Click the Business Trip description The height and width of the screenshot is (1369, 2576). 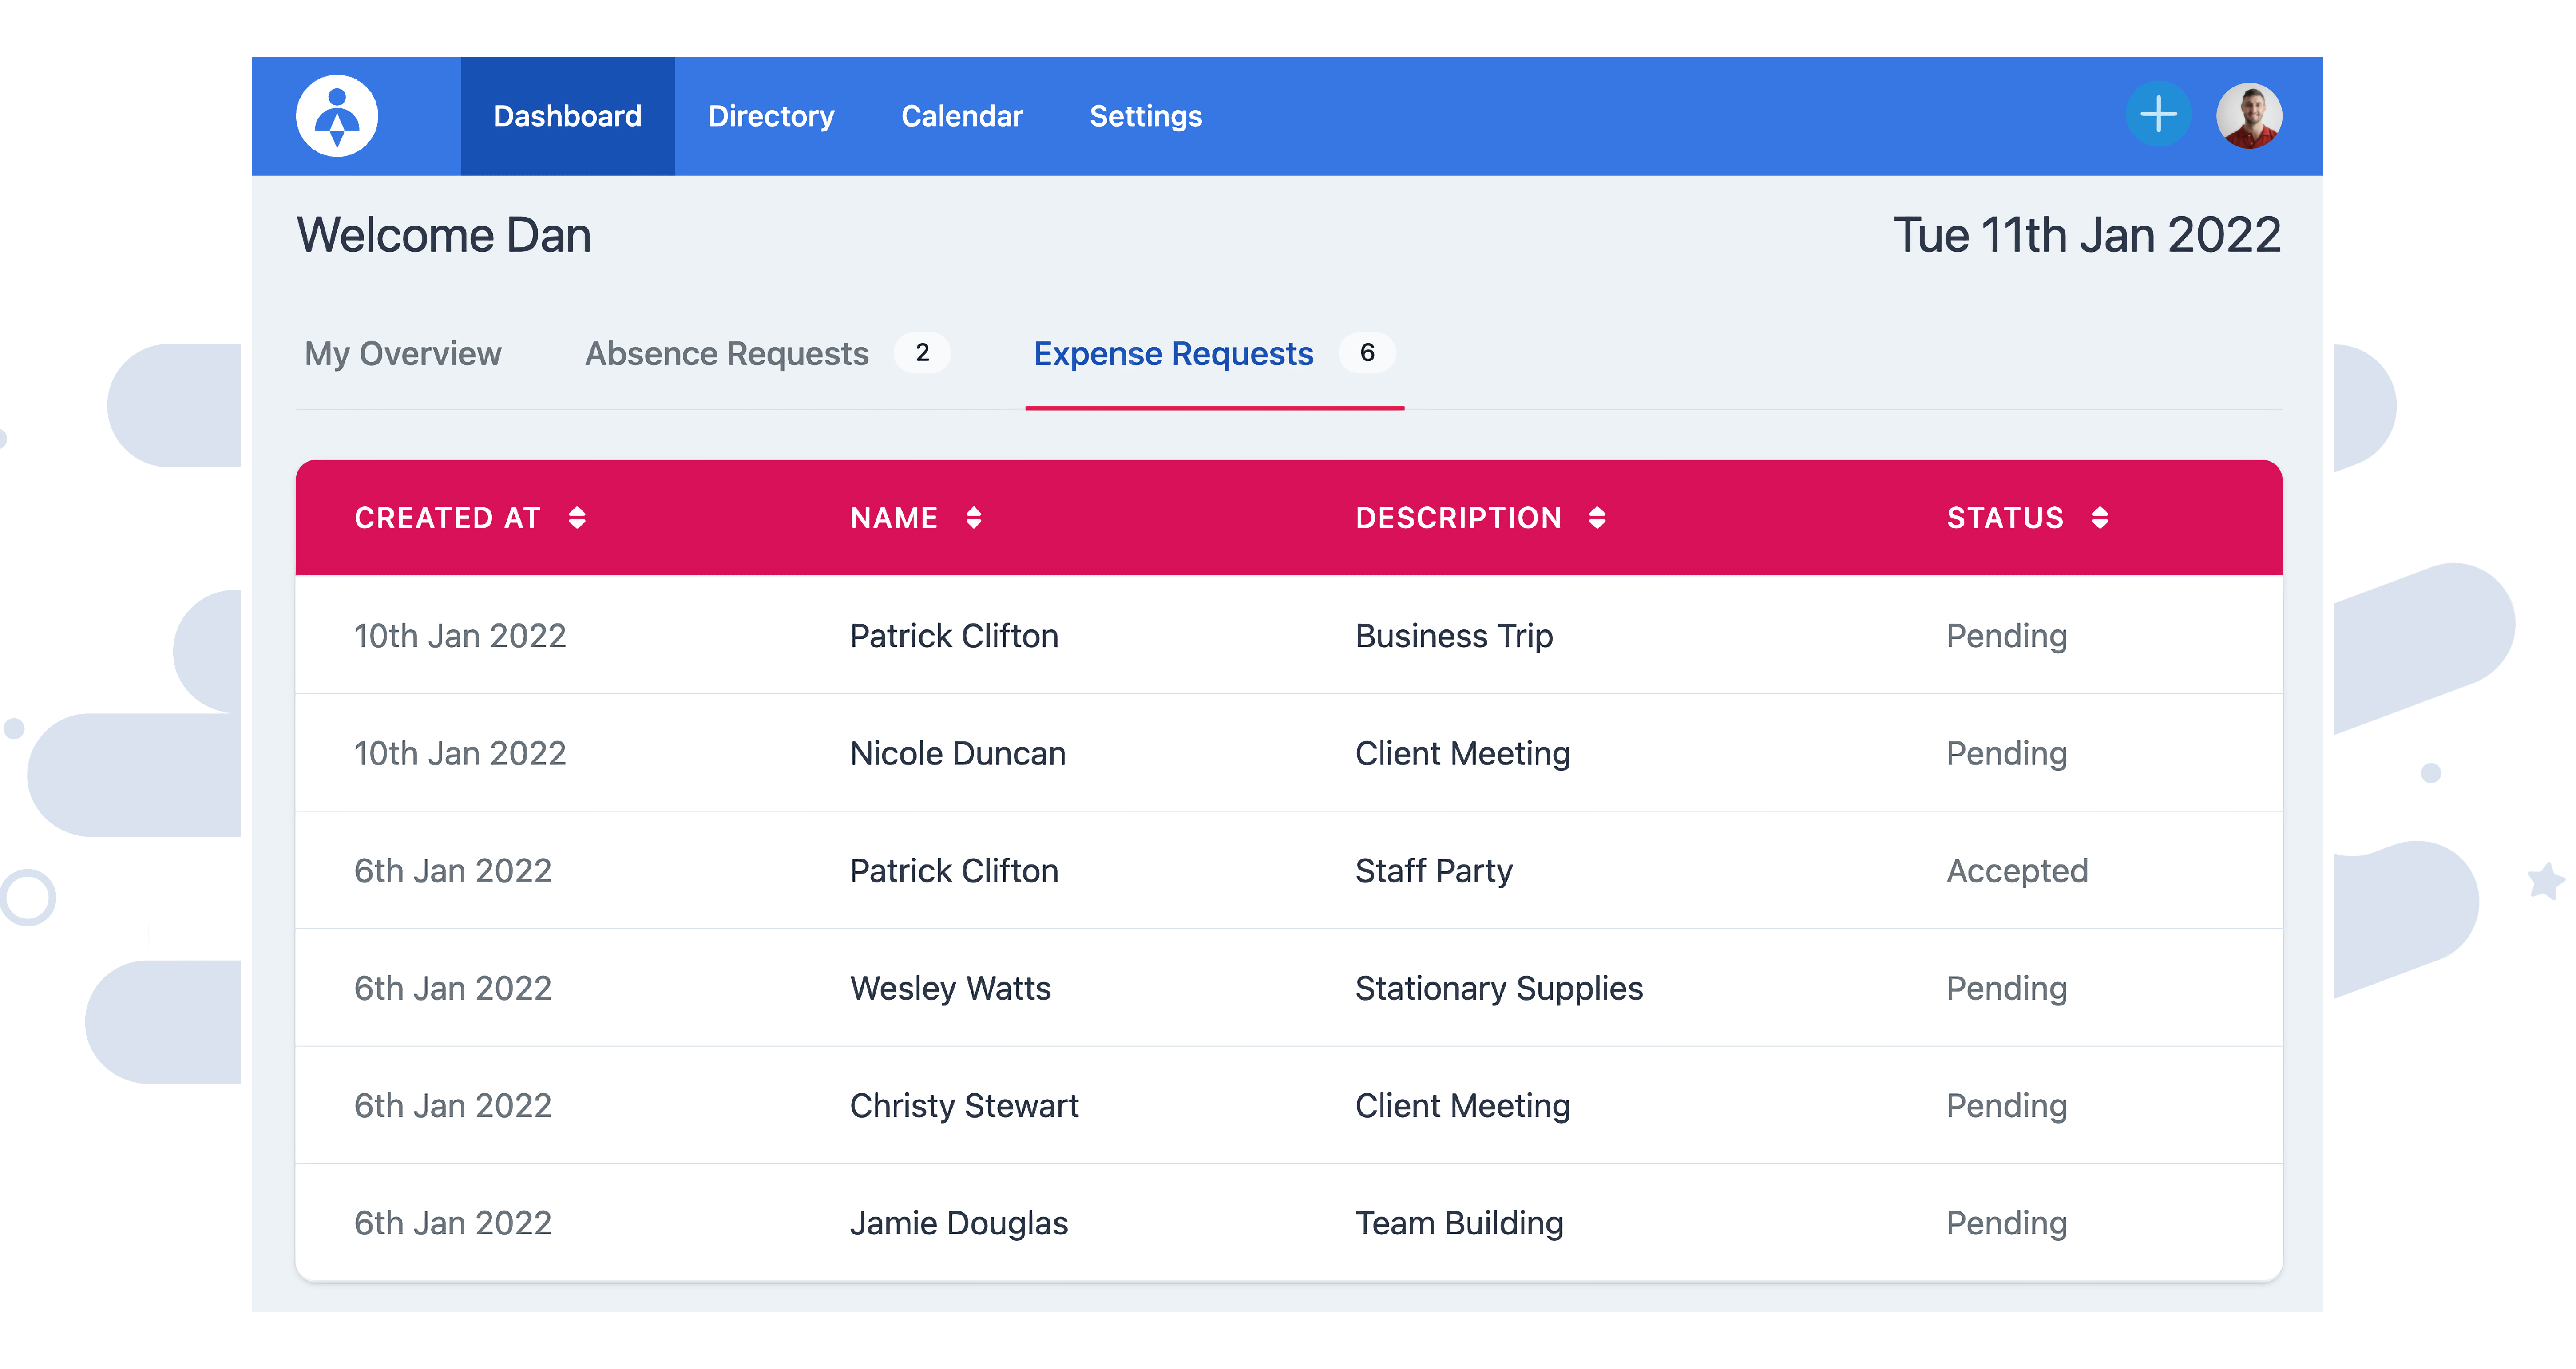[x=1454, y=636]
